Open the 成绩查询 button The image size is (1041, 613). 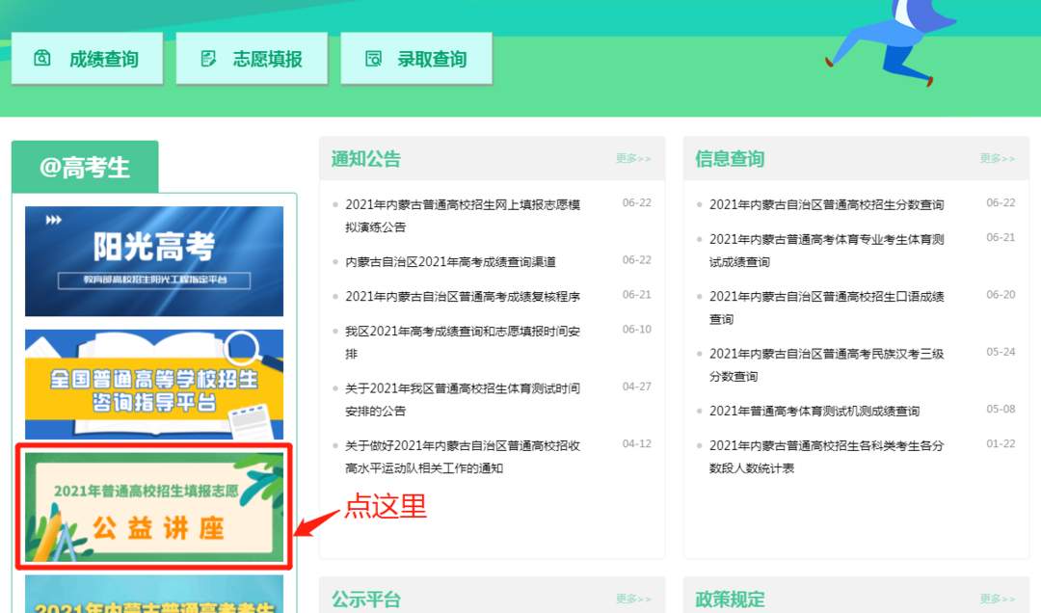click(87, 59)
